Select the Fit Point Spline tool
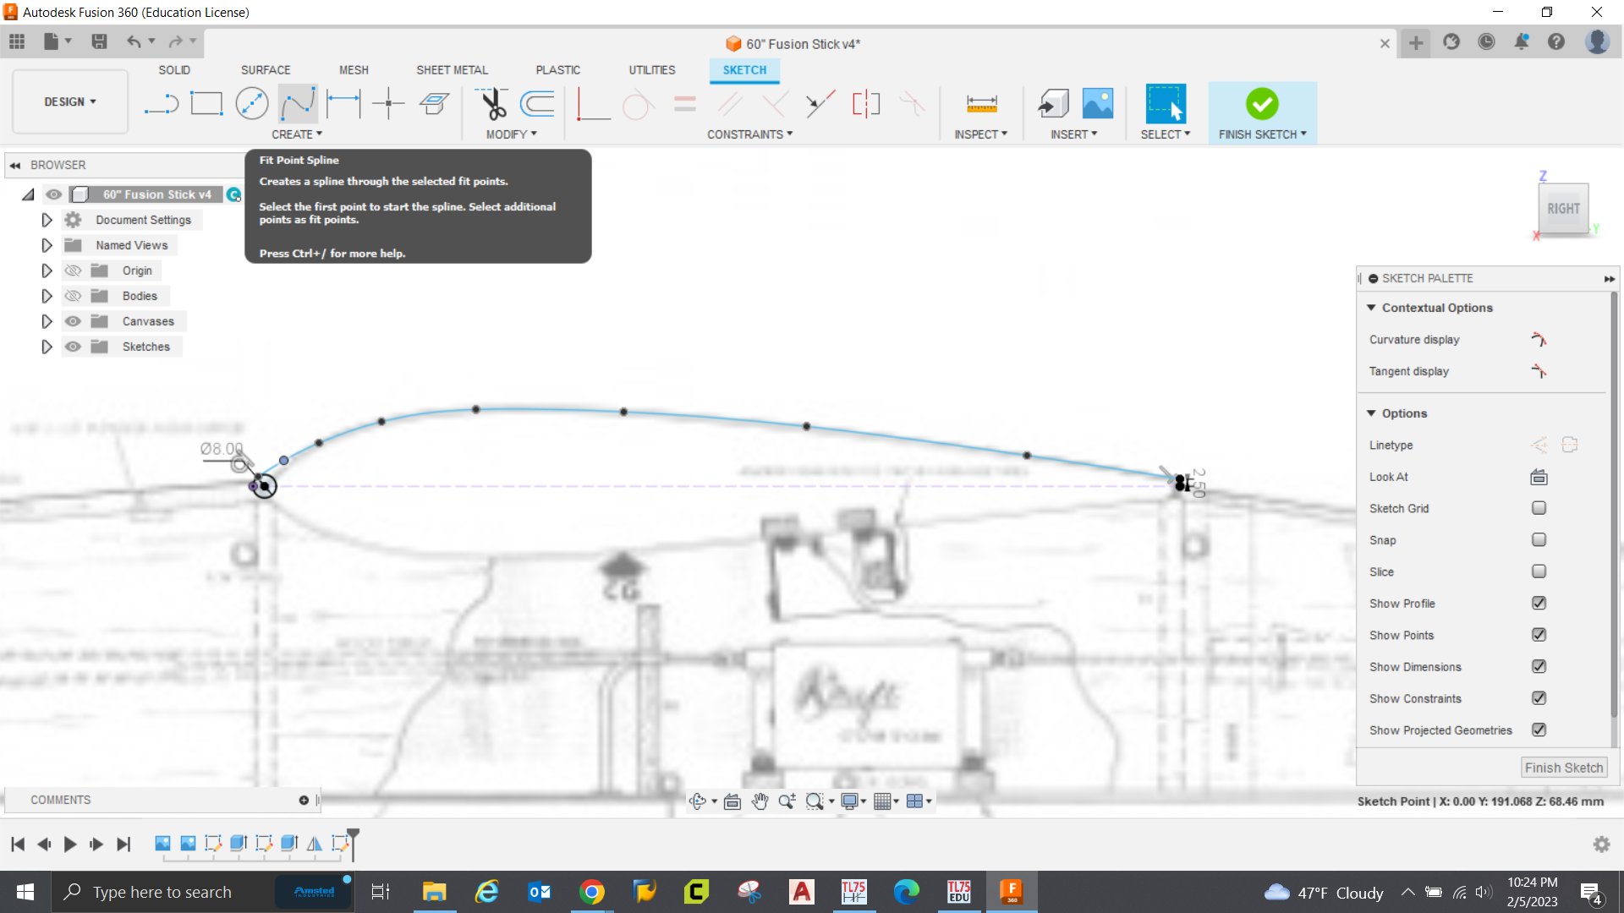1624x913 pixels. pyautogui.click(x=298, y=104)
